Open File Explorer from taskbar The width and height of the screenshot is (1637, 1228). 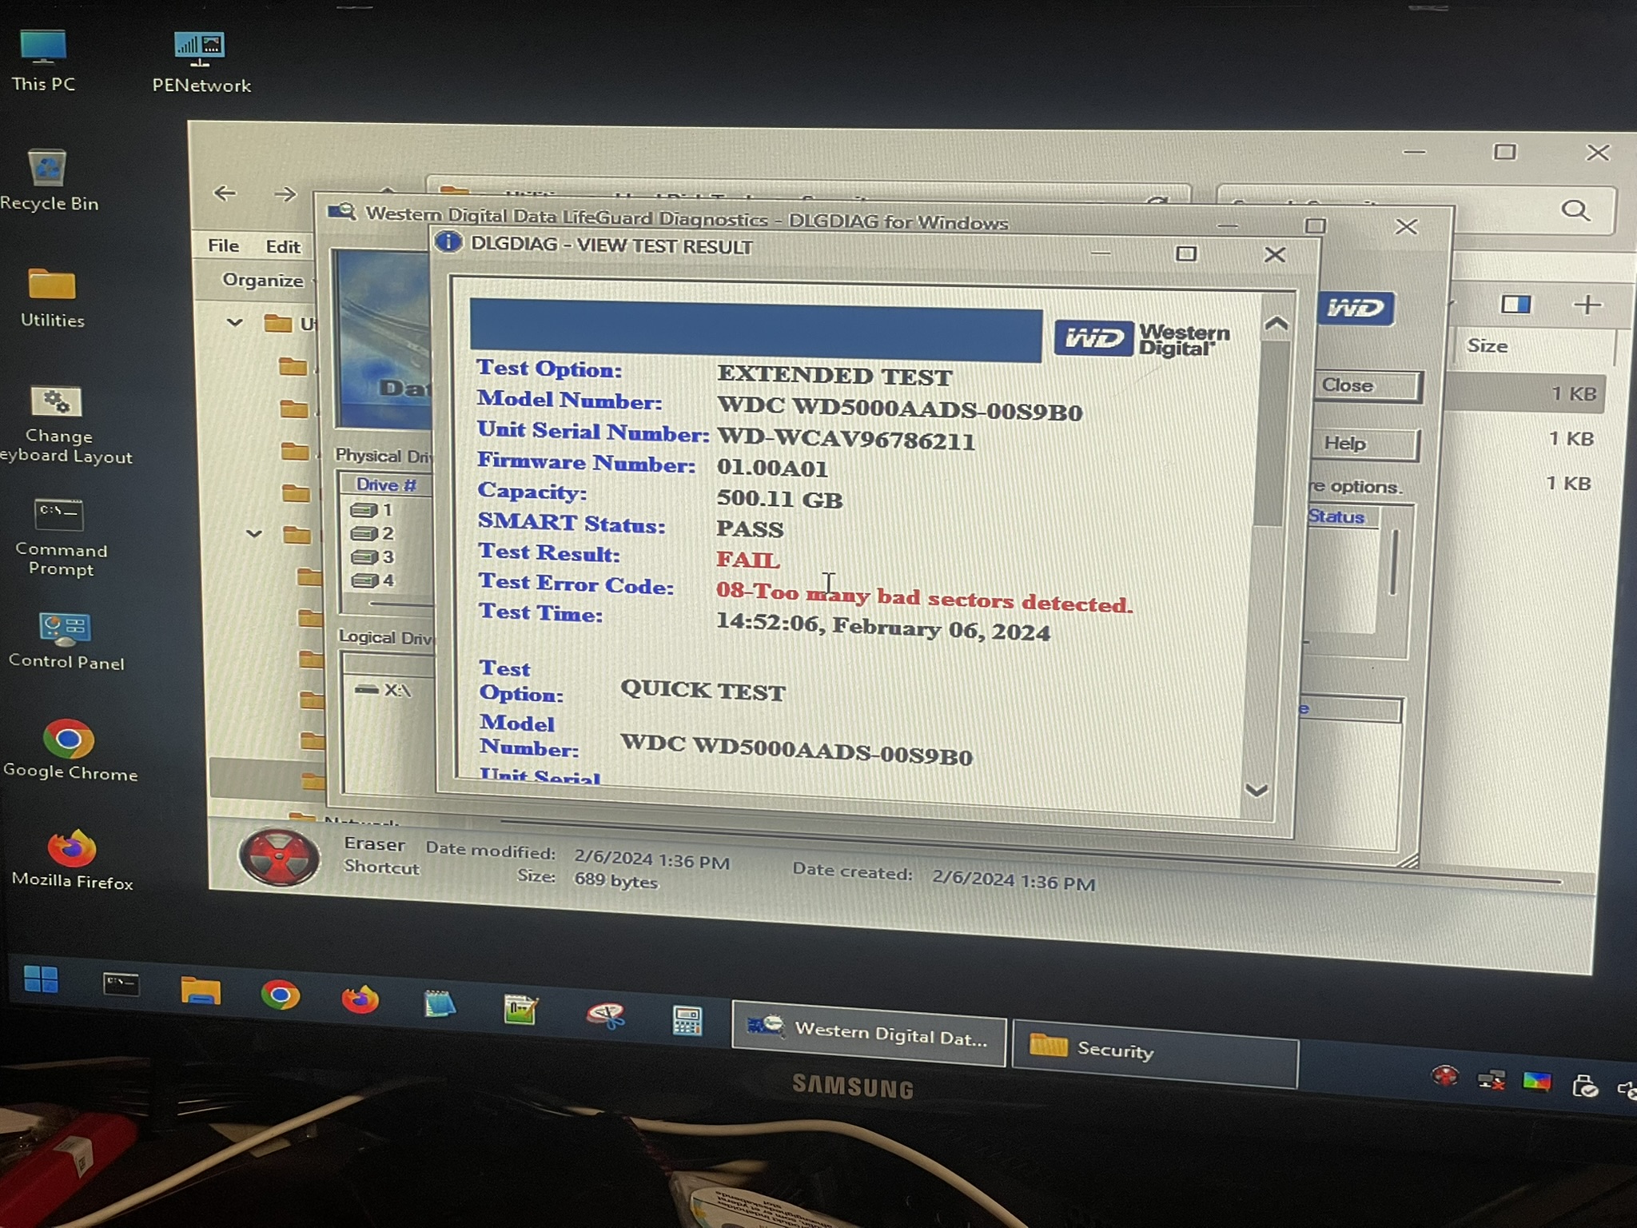[x=200, y=991]
